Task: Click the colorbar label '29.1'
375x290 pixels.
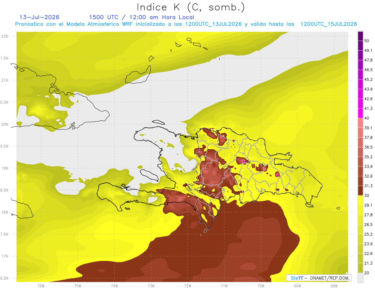Action: pyautogui.click(x=368, y=205)
